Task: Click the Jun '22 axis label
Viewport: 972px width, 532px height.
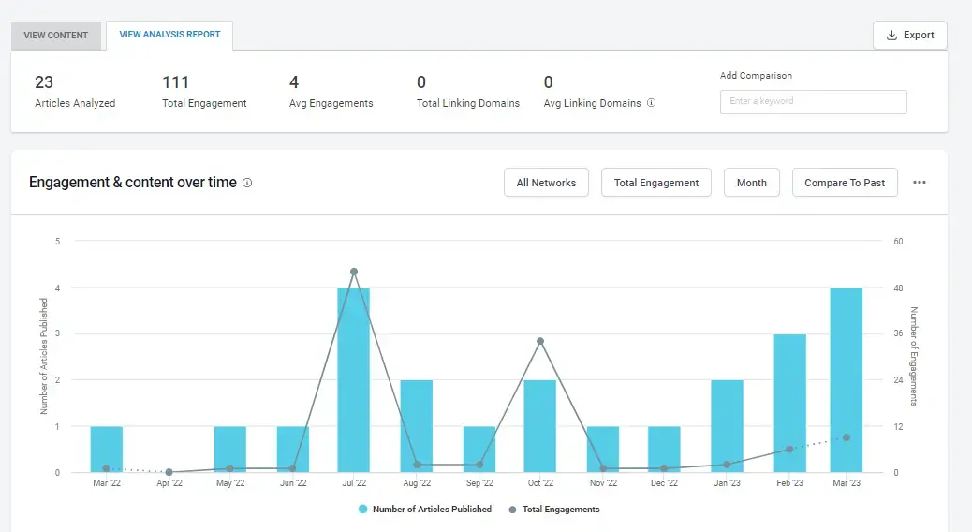Action: click(x=293, y=483)
